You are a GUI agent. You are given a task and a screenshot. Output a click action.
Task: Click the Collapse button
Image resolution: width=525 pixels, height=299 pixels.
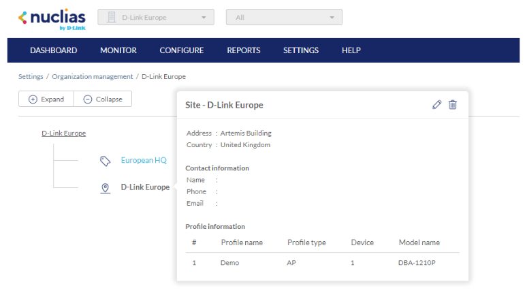[103, 99]
